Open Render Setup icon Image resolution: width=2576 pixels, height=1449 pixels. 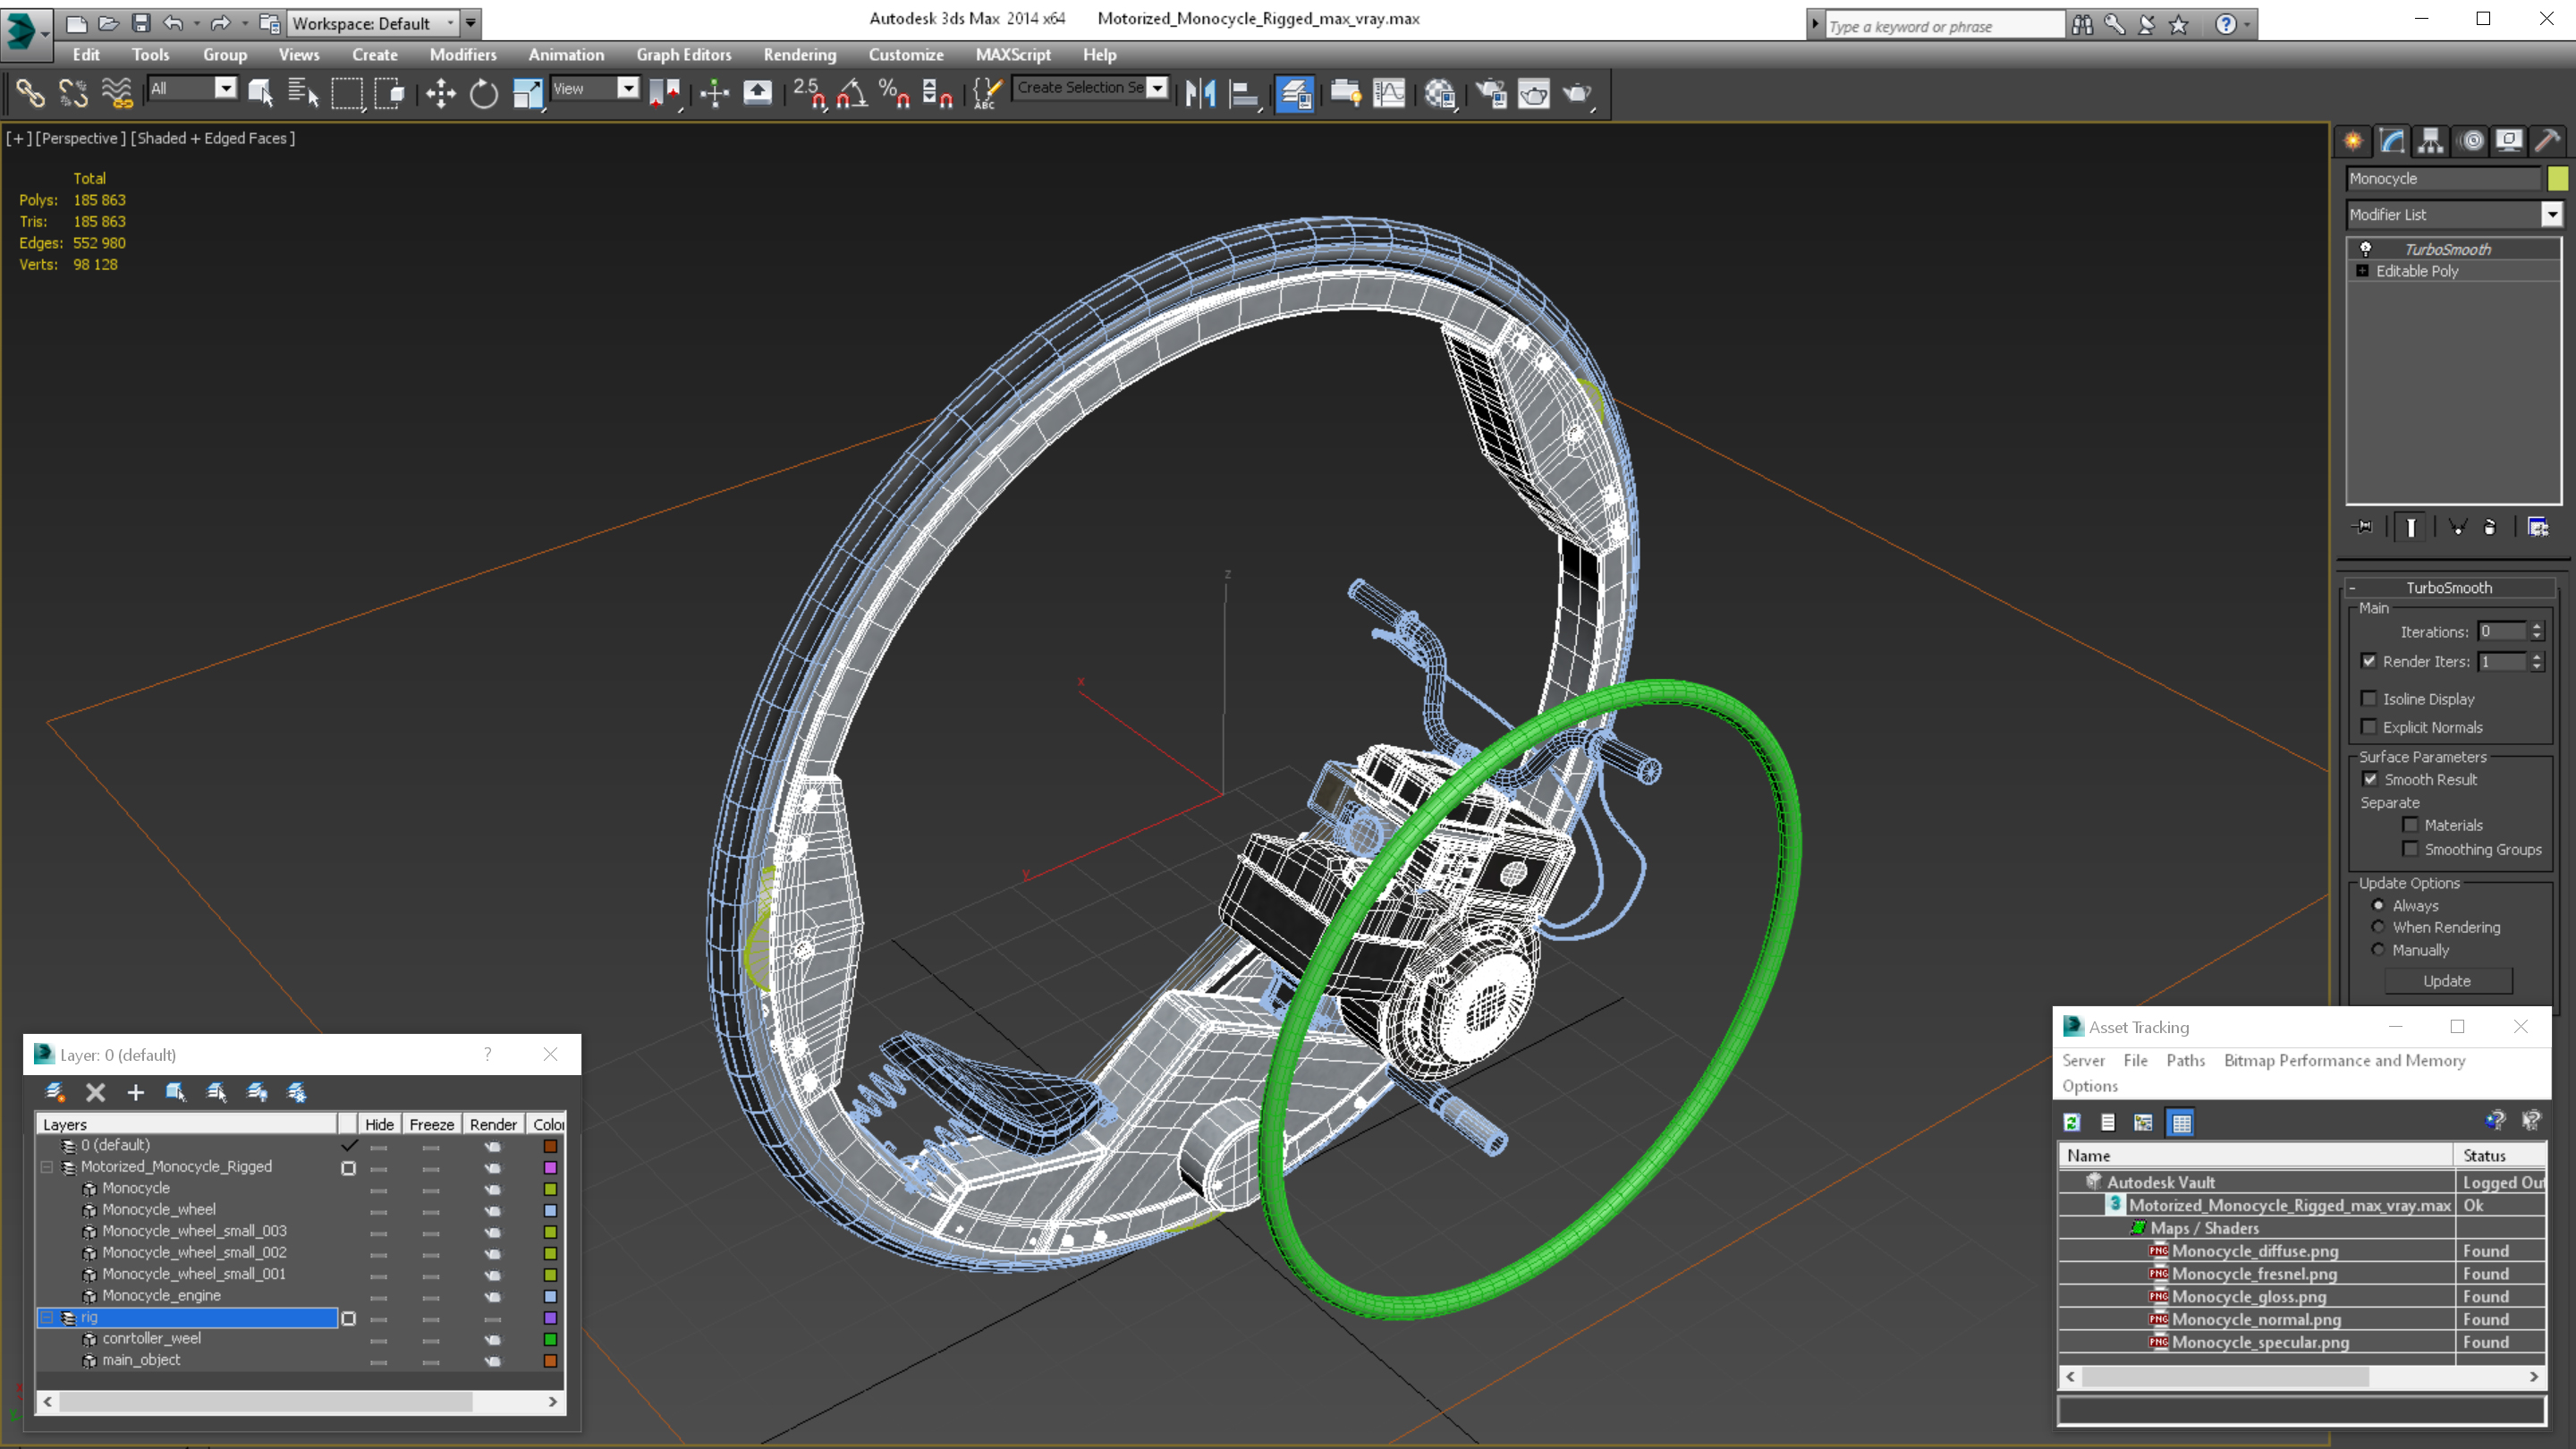point(1491,93)
